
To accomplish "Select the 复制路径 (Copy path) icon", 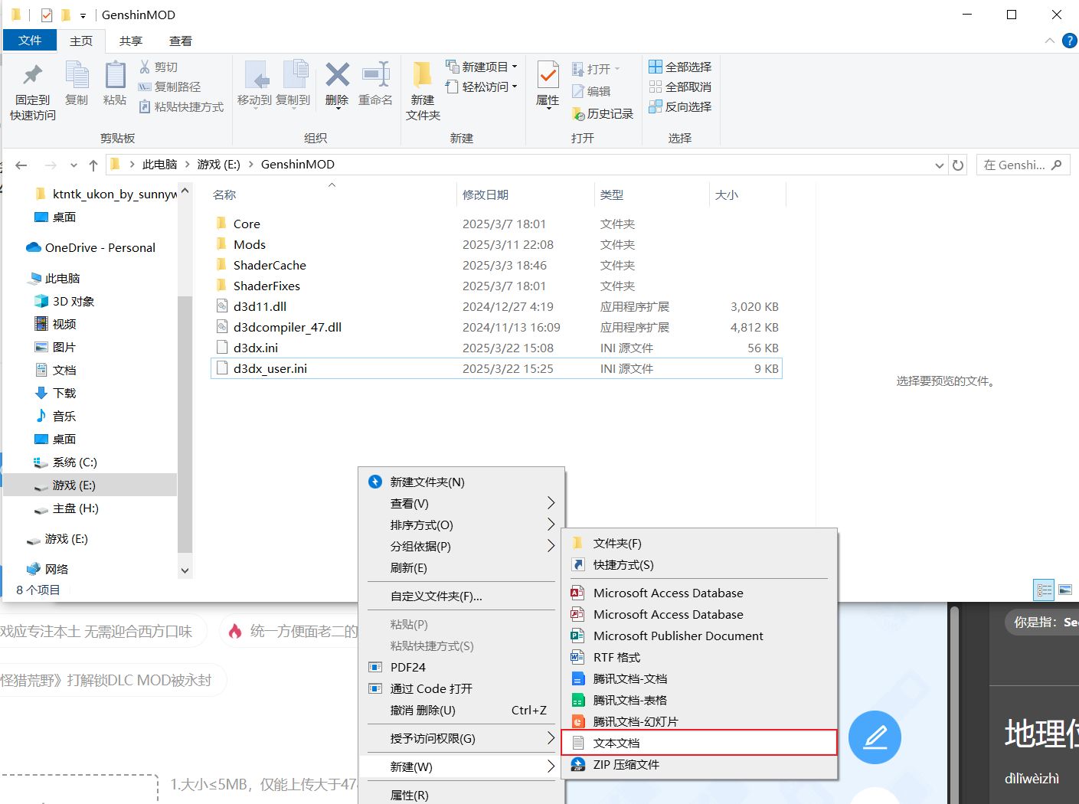I will (x=145, y=88).
